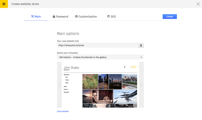Click the Pics.io logo icon
Viewport: 202px width, 120px height.
click(4, 4)
